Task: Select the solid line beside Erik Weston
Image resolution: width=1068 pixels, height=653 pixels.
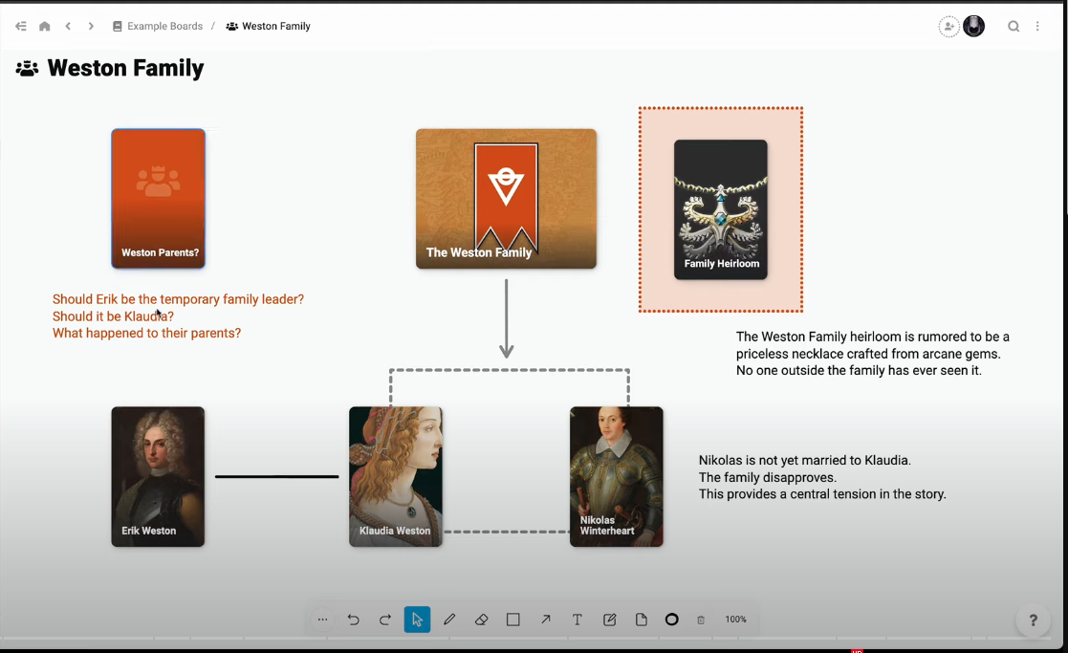Action: click(x=276, y=477)
